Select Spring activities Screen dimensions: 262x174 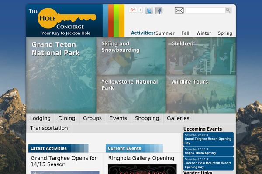pyautogui.click(x=225, y=33)
